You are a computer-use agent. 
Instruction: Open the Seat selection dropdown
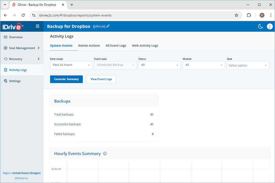point(248,65)
